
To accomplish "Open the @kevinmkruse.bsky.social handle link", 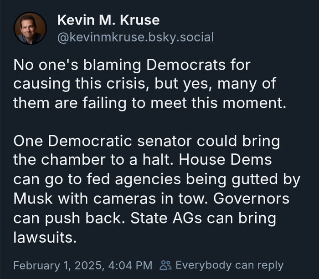I will (135, 37).
